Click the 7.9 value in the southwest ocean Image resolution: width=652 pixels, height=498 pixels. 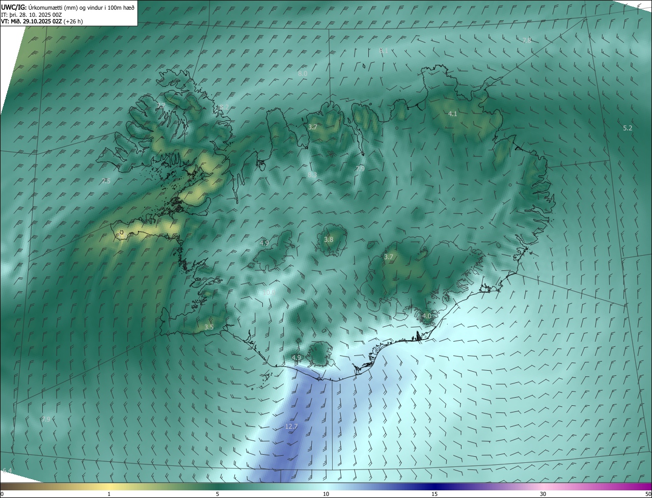point(46,419)
